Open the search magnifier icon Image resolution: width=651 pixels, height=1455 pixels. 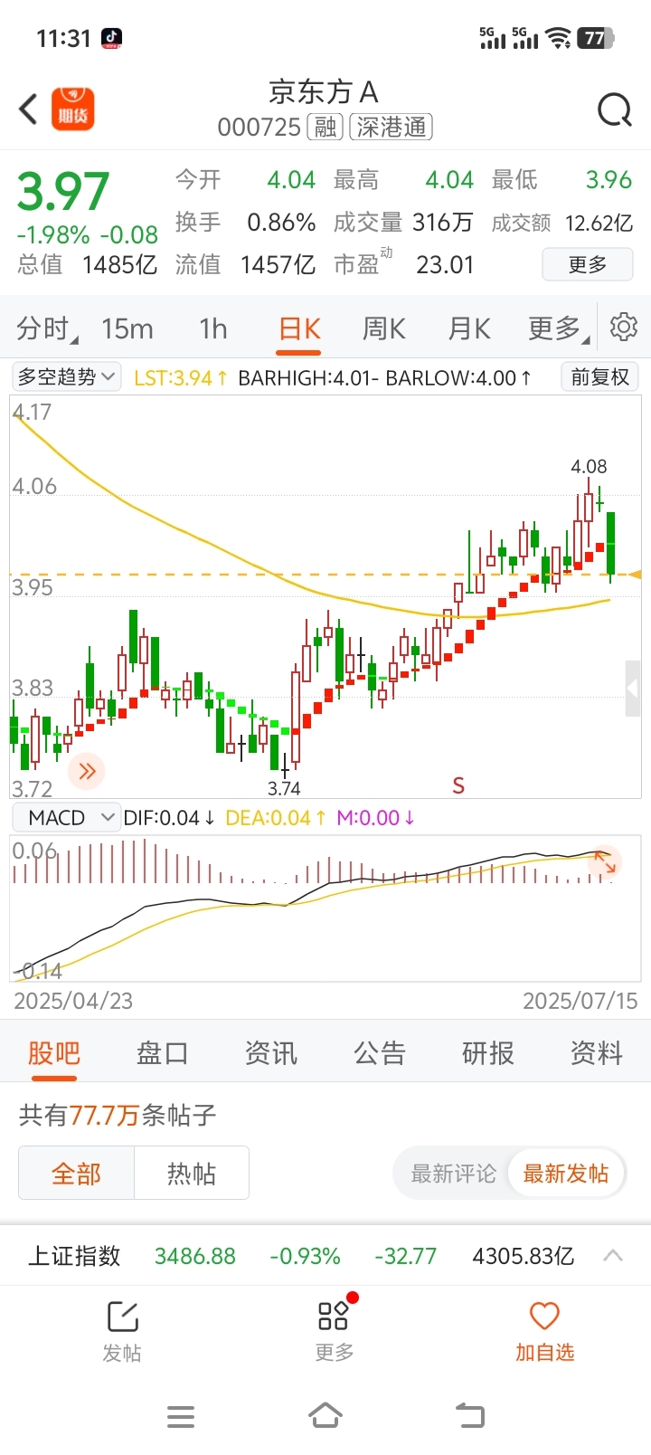615,110
